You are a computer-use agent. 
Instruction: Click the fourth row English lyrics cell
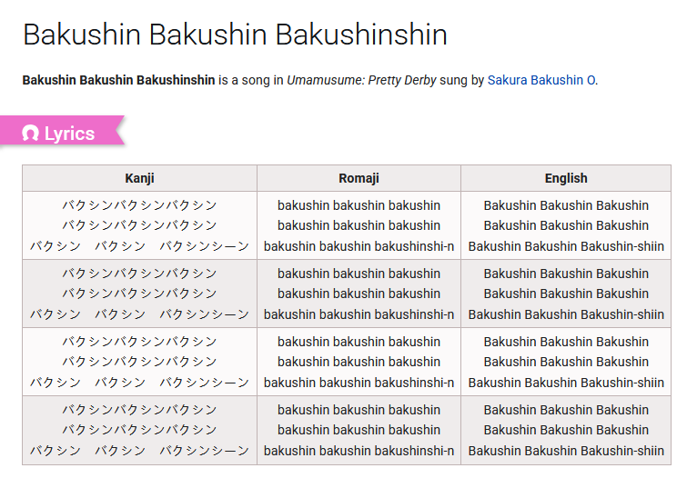pos(566,430)
